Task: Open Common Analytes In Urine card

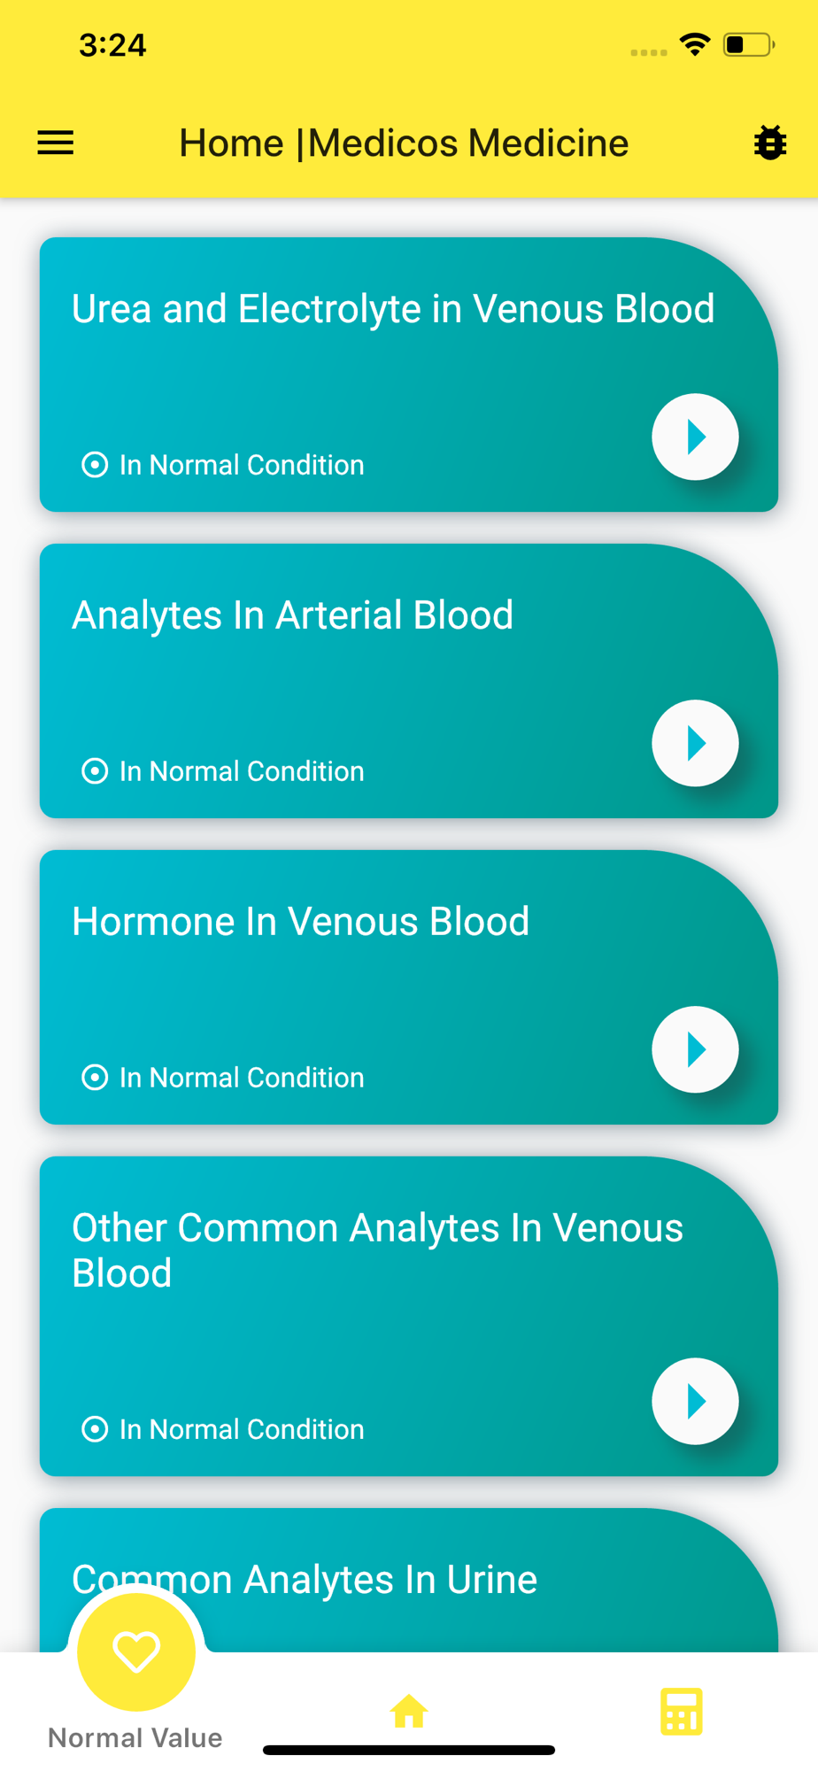Action: coord(409,1580)
